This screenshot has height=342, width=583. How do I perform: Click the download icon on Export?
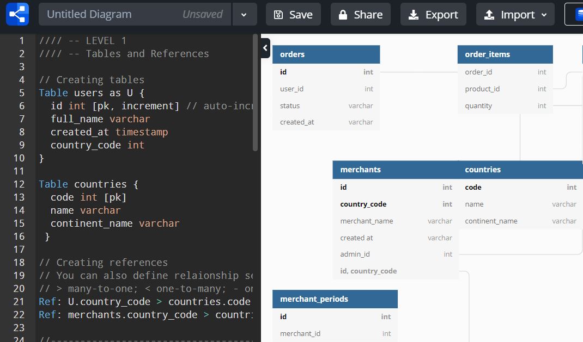pyautogui.click(x=414, y=15)
